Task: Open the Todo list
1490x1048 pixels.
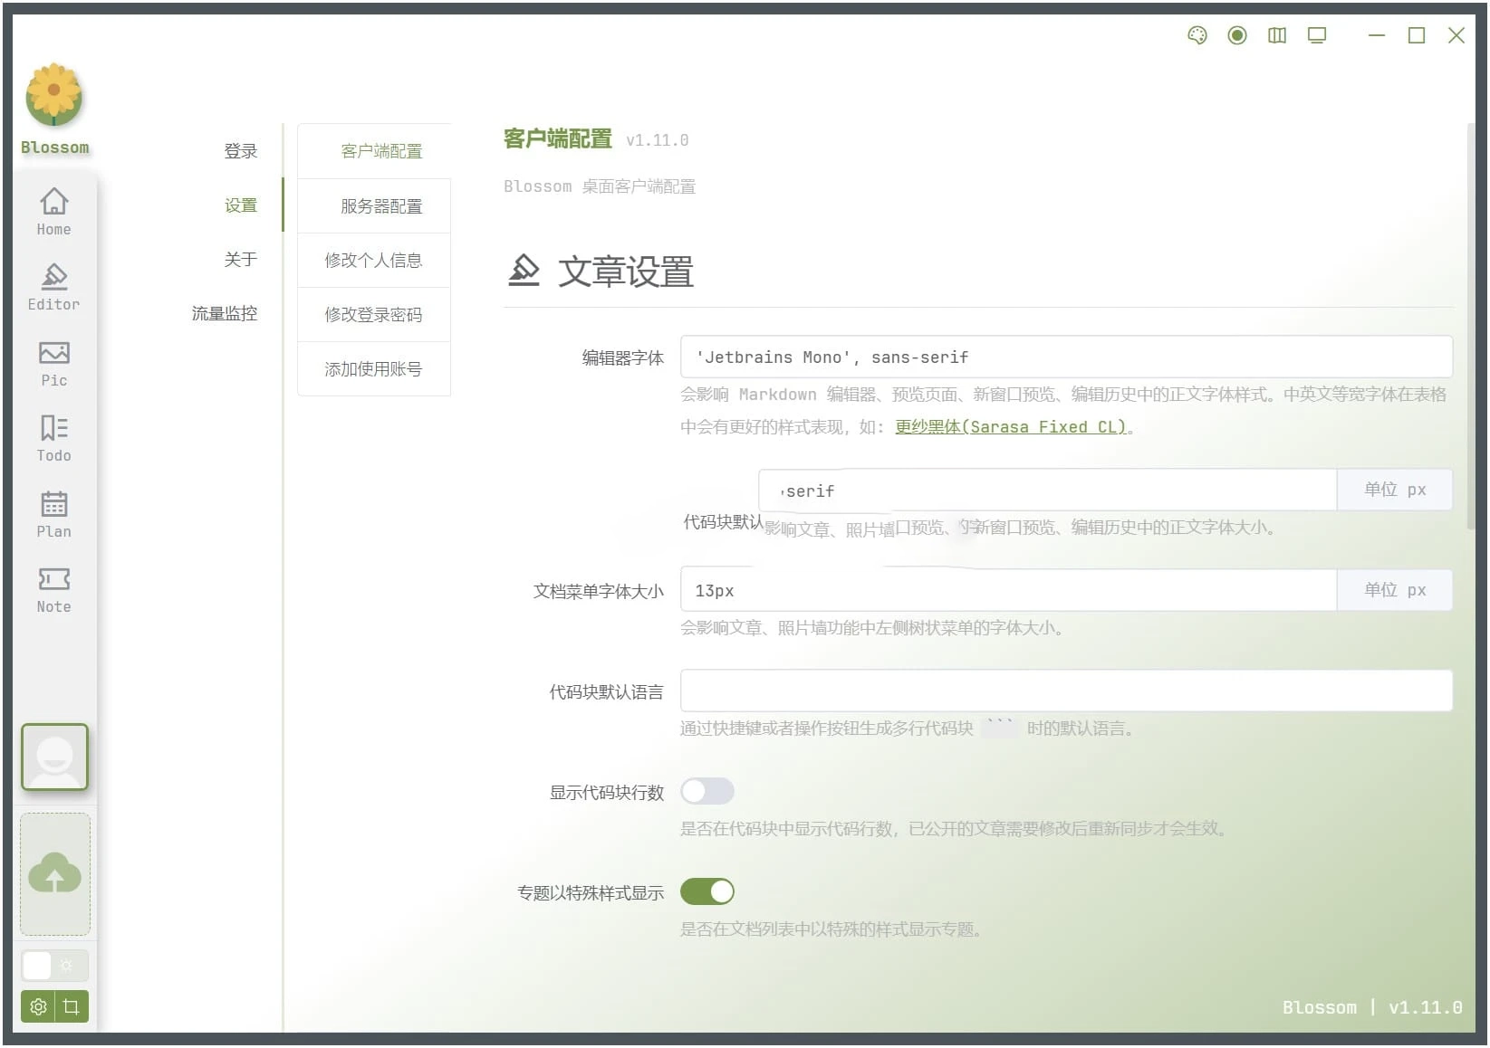Action: [53, 437]
